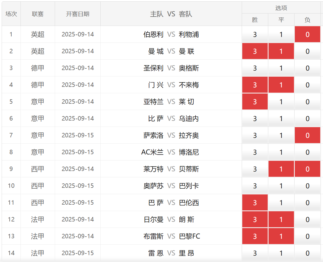Select the 平 option for 亚特兰 VS 莱切
Image resolution: width=323 pixels, height=262 pixels.
coord(281,102)
